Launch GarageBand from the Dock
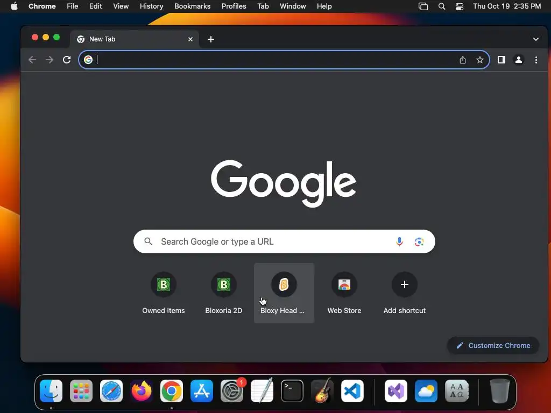The image size is (551, 413). pyautogui.click(x=322, y=391)
